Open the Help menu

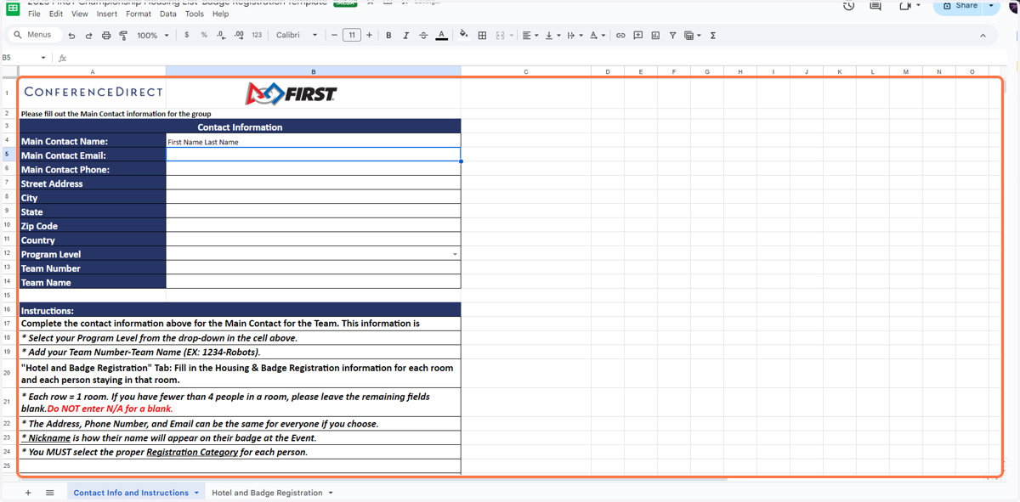click(221, 14)
